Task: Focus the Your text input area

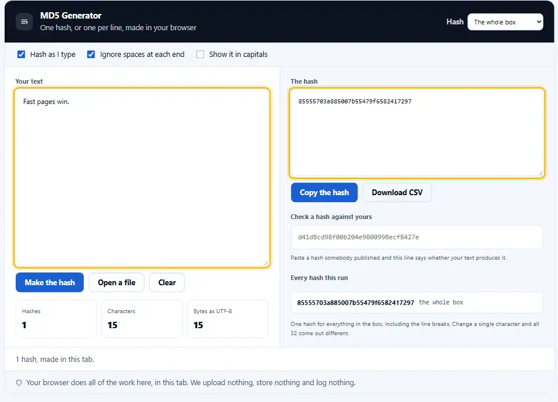Action: 142,178
